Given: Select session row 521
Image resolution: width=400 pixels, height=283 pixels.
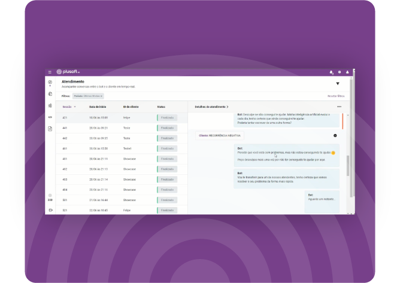Looking at the screenshot, I should [x=122, y=210].
